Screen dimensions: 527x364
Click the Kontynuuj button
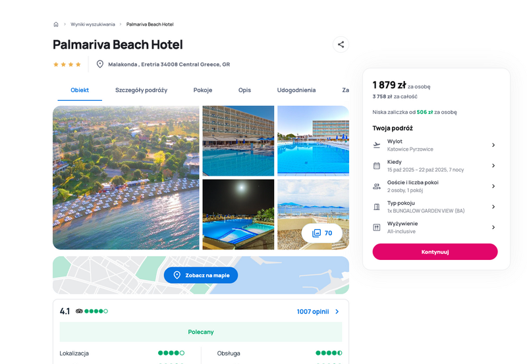click(x=435, y=251)
